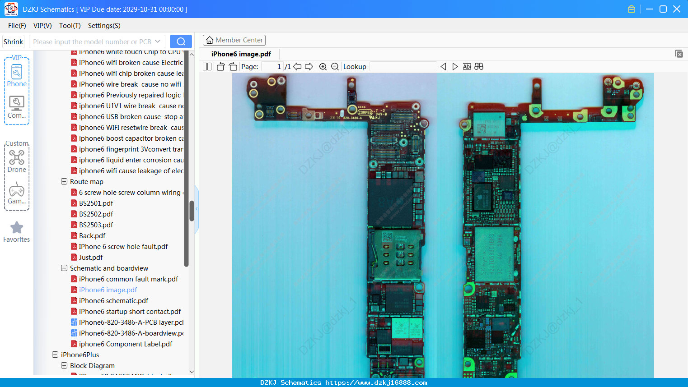Open the Computer category in sidebar

click(x=17, y=107)
